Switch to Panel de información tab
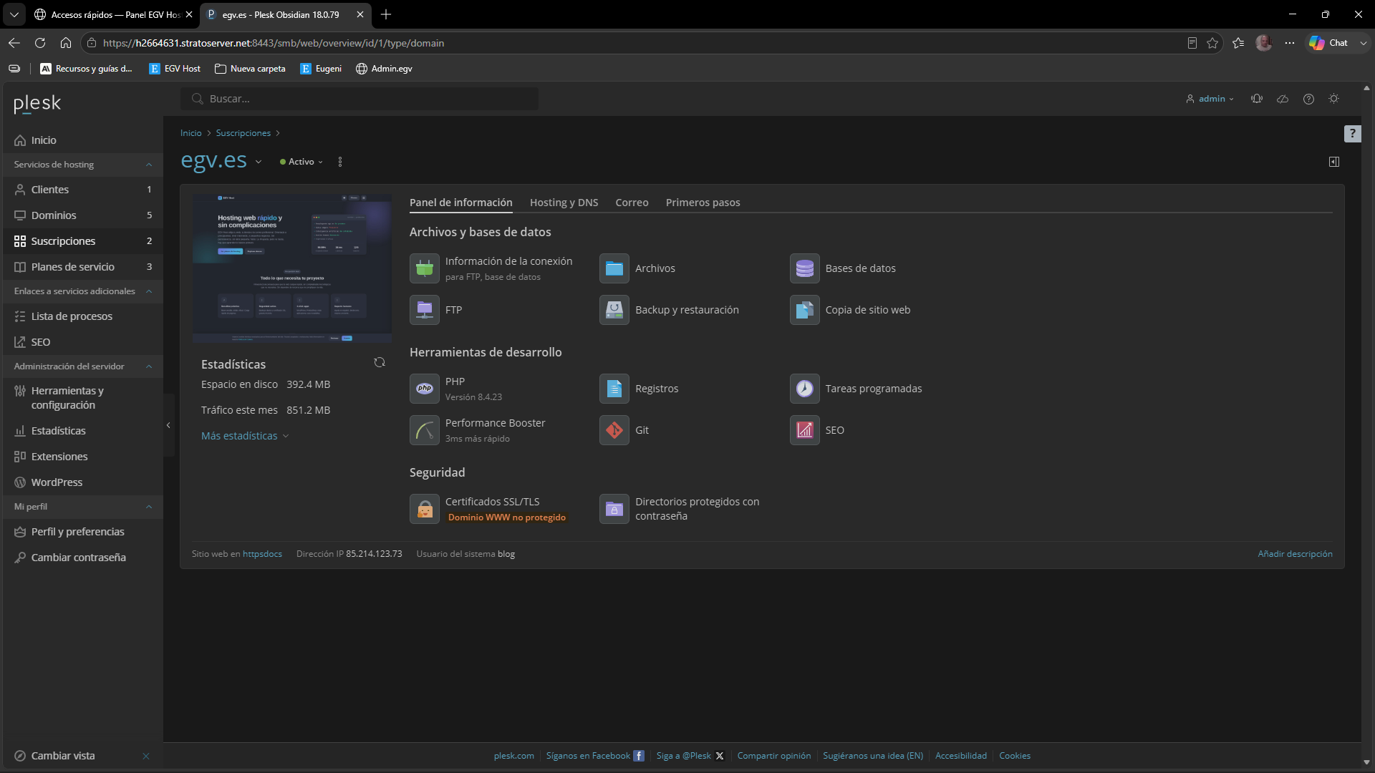 tap(461, 203)
